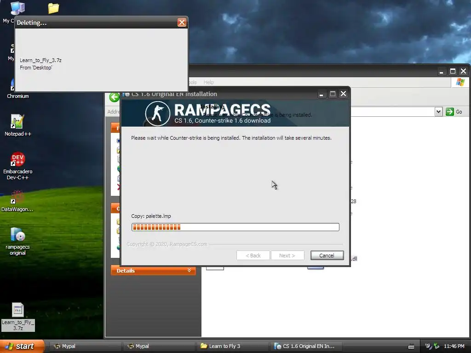
Task: Close the CS 1.6 installer window
Action: pyautogui.click(x=343, y=94)
